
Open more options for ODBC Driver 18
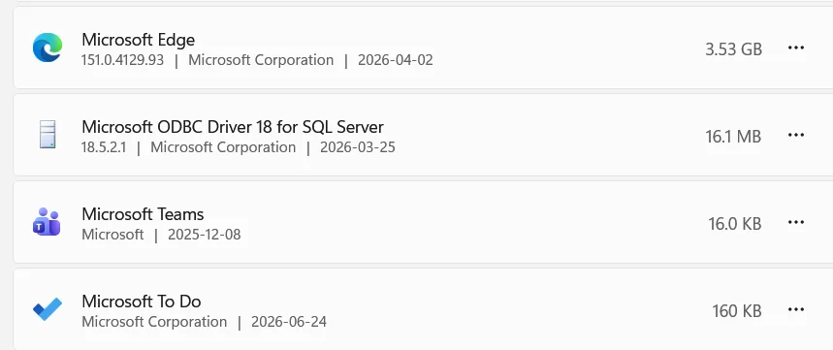click(x=796, y=135)
